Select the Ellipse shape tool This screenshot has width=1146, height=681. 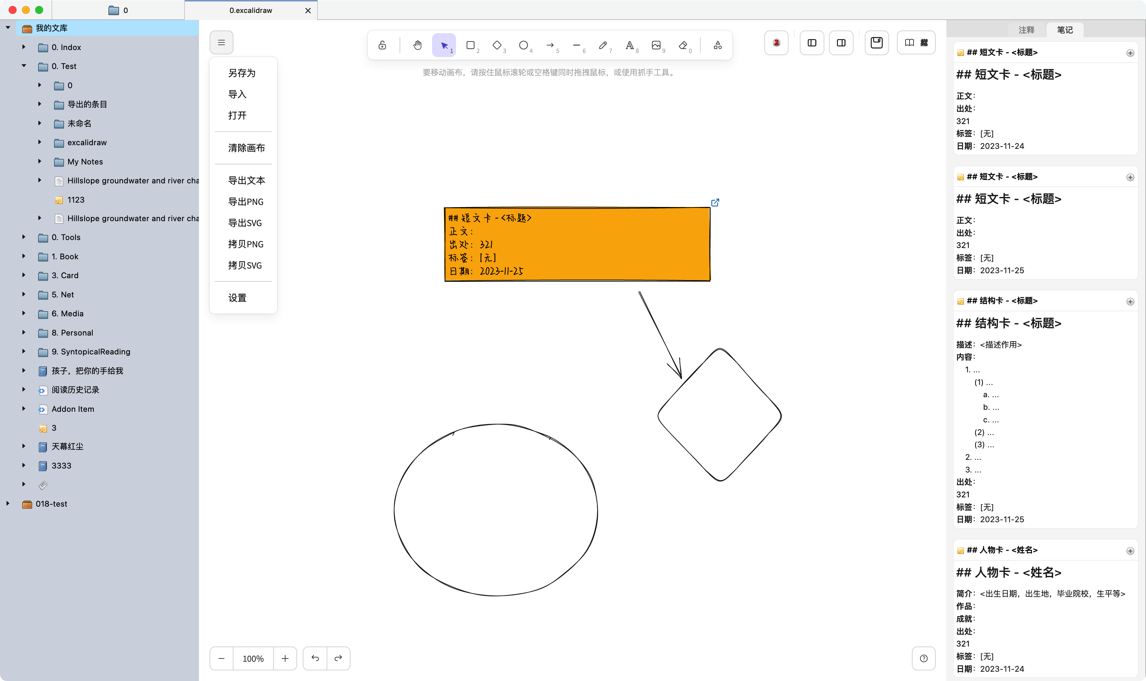click(523, 45)
